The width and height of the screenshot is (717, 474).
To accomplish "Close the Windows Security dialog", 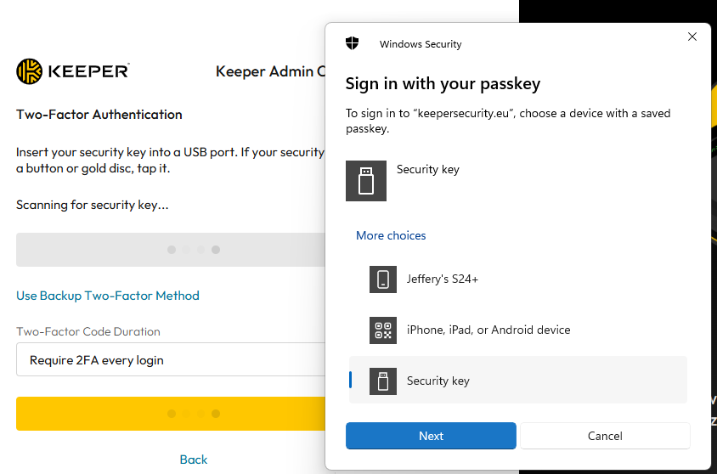I will point(692,37).
